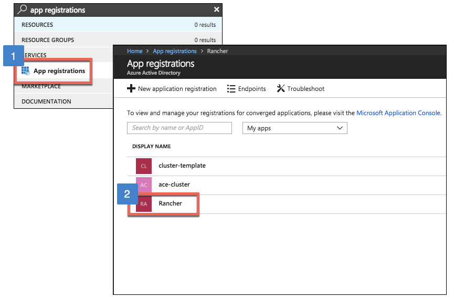Click the plus icon for new registration

131,89
